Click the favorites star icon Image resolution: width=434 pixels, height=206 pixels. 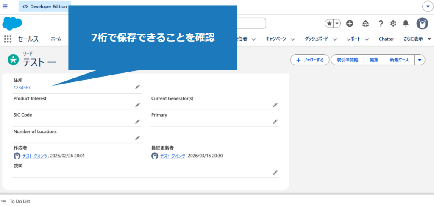(x=329, y=24)
